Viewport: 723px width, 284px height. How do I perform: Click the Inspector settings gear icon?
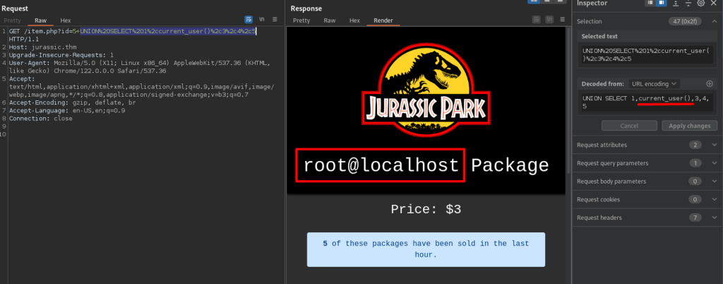click(x=701, y=4)
